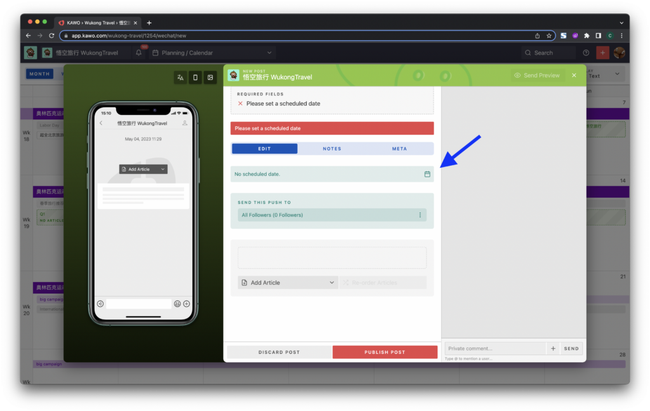This screenshot has height=411, width=650.
Task: Select the image preview icon
Action: click(x=210, y=77)
